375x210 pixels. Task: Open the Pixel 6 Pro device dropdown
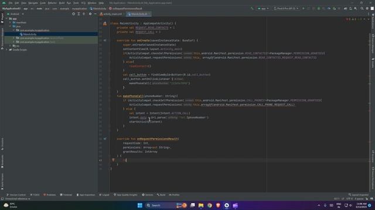point(286,8)
